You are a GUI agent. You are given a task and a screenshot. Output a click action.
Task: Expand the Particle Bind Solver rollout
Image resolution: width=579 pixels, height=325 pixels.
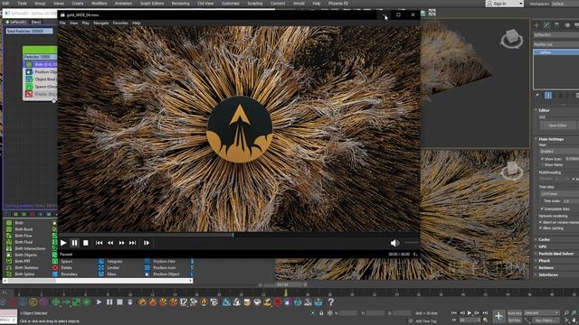556,254
